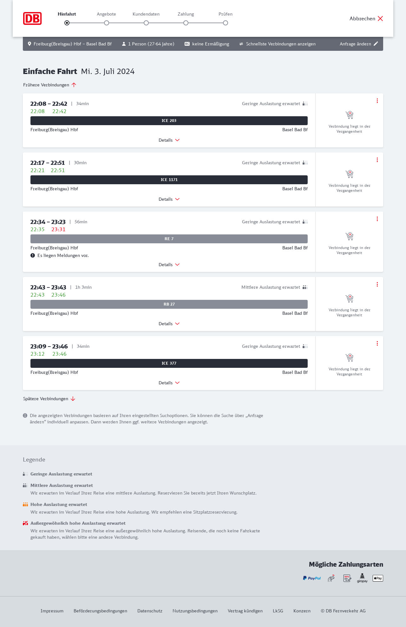Click unavailable cart icon for RE 7
Screen dimensions: 406x627
coord(349,236)
